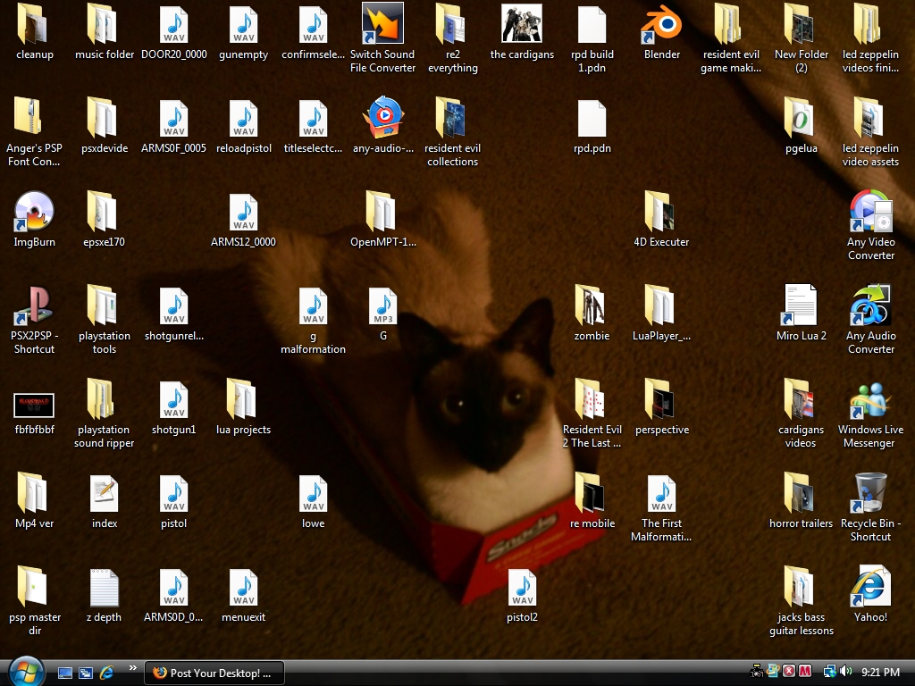Image resolution: width=915 pixels, height=686 pixels.
Task: Launch Switch Sound File Converter
Action: (382, 25)
